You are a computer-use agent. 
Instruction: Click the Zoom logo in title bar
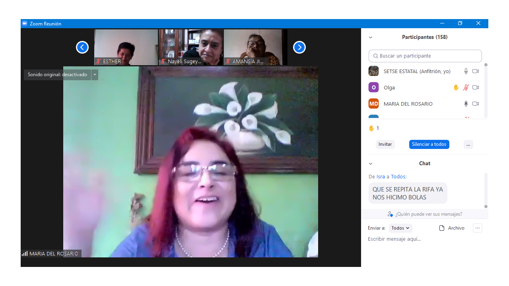25,23
